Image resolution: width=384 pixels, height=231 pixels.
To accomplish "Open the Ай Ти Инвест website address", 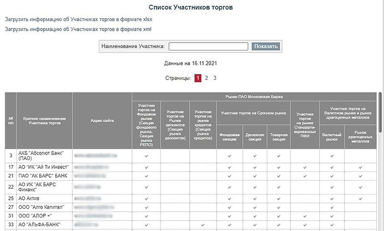I will 91,167.
